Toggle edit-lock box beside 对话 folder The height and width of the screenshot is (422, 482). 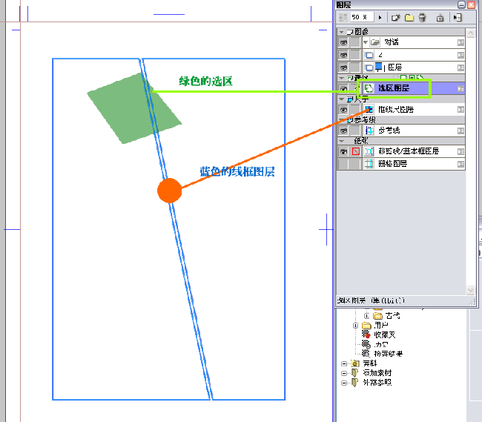click(355, 42)
